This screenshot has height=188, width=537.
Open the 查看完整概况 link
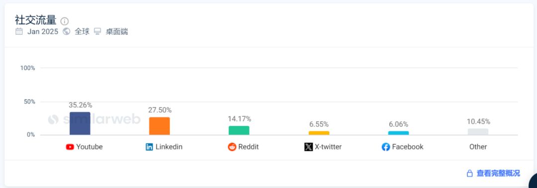pos(498,173)
